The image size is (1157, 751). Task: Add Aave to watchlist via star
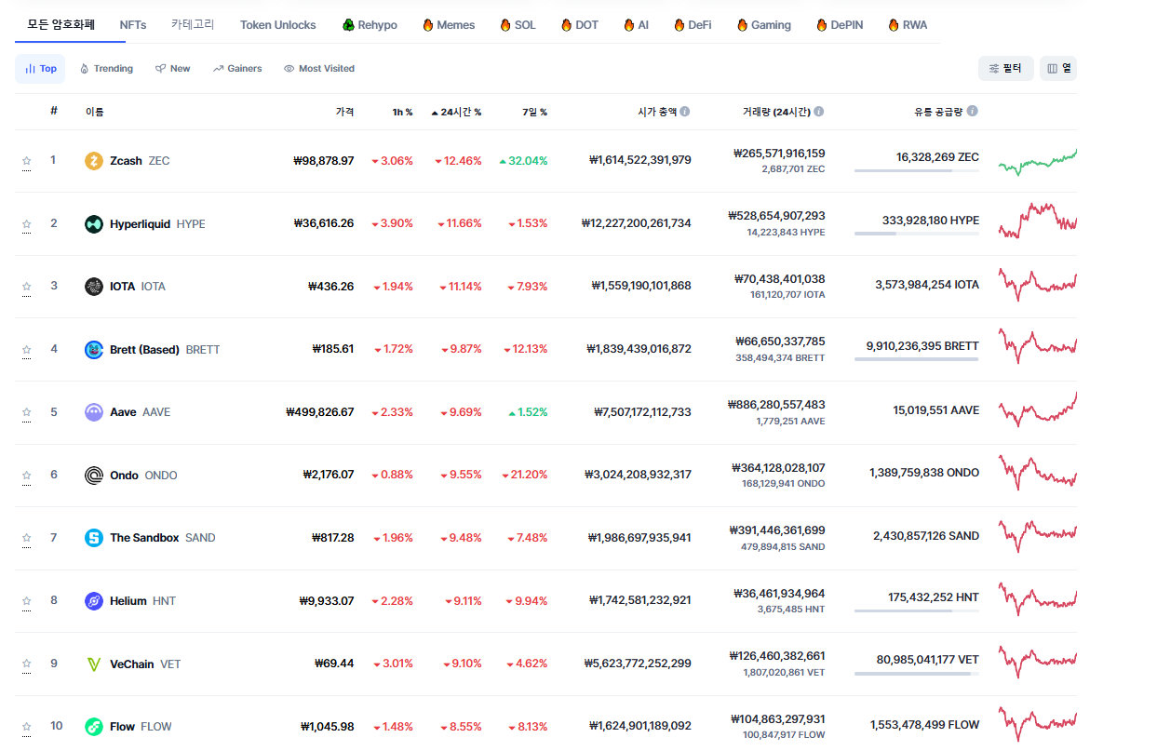pyautogui.click(x=27, y=412)
